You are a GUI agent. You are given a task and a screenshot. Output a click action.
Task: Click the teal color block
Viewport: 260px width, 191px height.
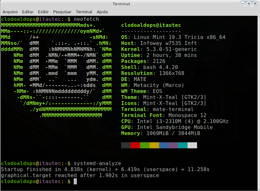click(183, 145)
